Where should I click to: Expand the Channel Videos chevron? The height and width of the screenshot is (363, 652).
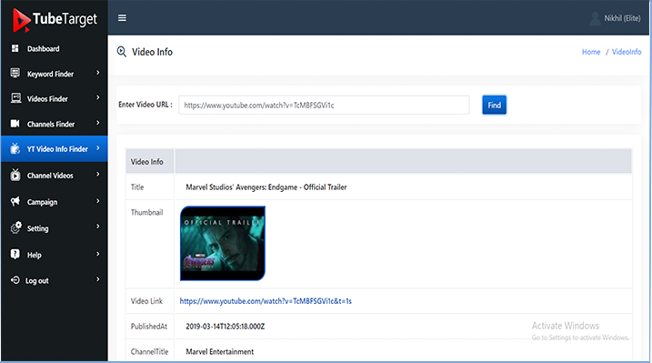pos(98,175)
